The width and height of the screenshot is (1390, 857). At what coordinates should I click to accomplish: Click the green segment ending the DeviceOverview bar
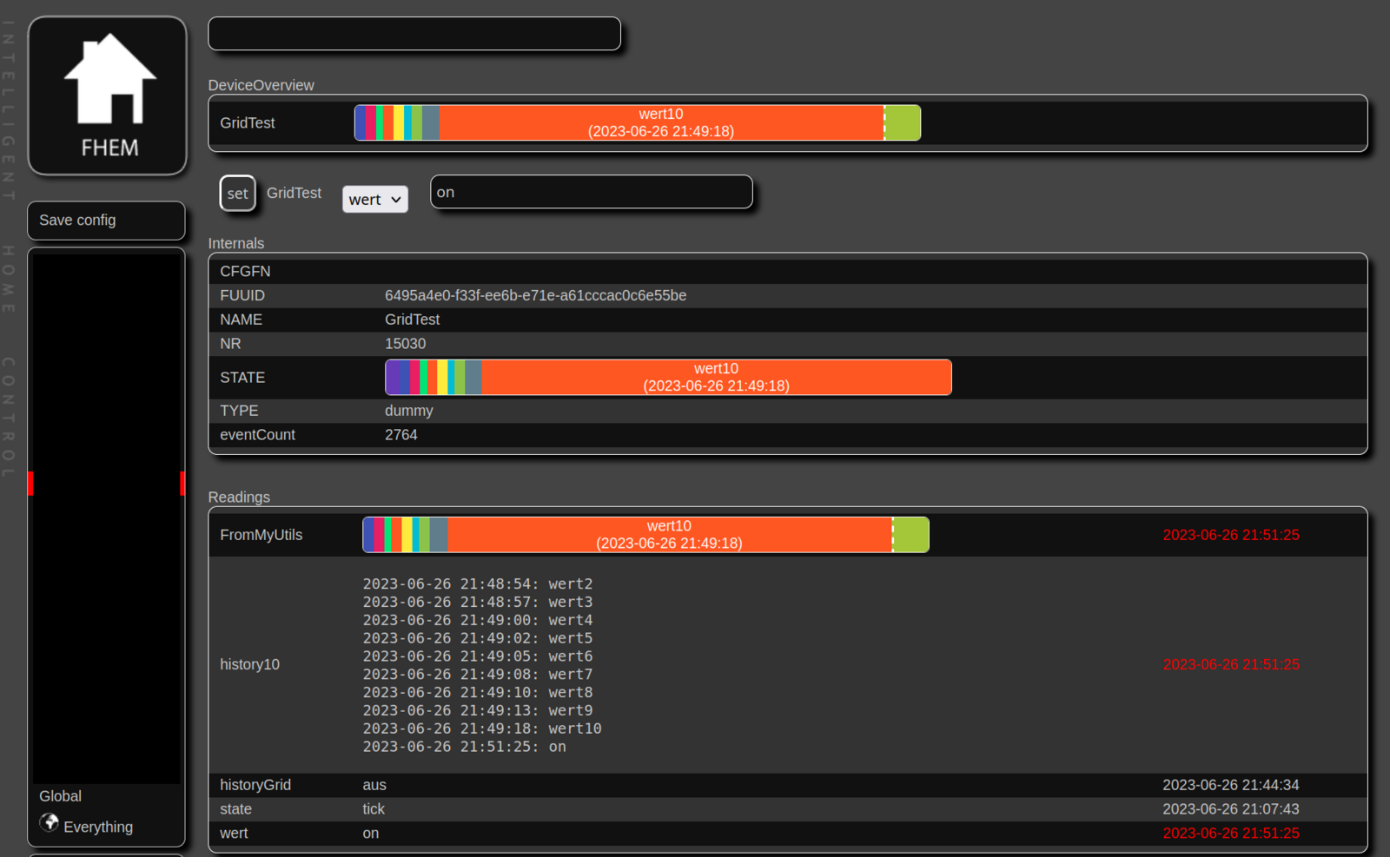point(903,123)
